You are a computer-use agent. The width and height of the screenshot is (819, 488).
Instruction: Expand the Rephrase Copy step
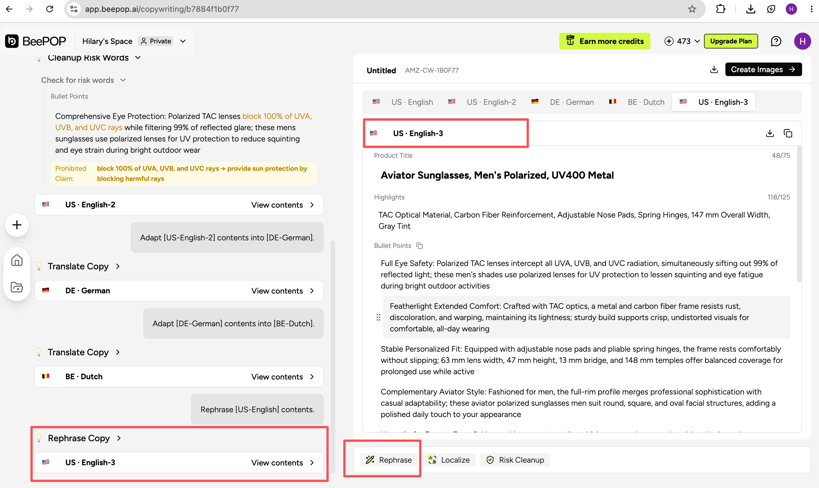119,438
